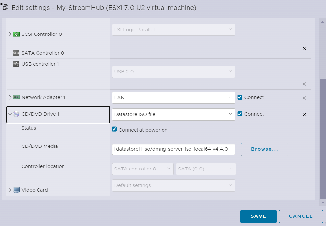Remove the SATA Controller 0 device
Screen dimensions: 326x226
coord(304,48)
